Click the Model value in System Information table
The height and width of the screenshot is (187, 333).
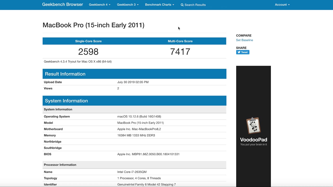point(140,123)
